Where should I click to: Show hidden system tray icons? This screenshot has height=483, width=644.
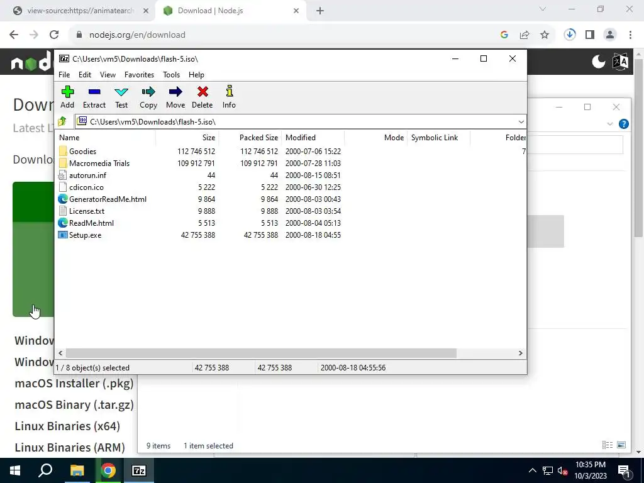point(532,470)
